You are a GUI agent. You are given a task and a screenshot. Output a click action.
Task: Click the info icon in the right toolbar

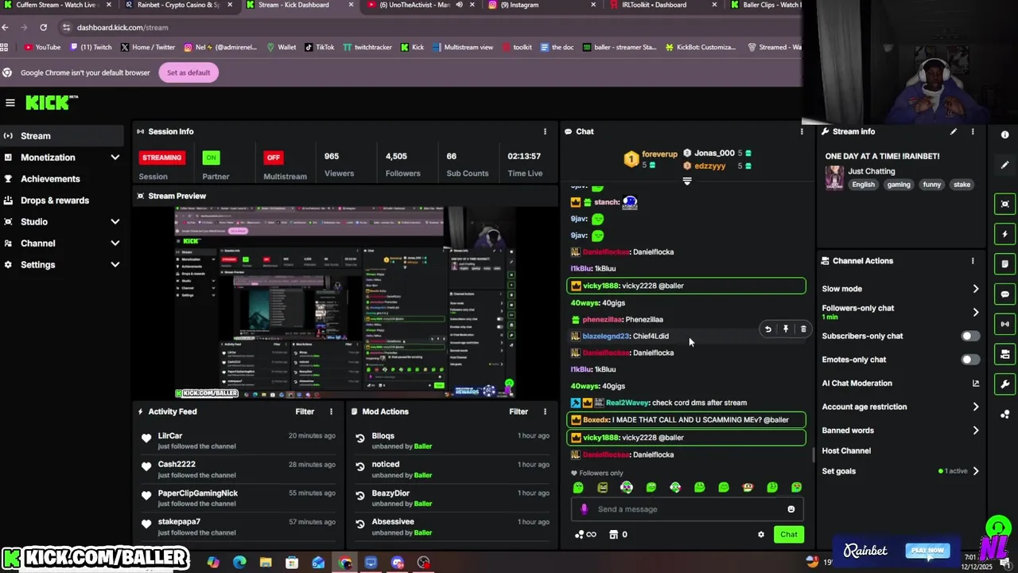click(1005, 135)
